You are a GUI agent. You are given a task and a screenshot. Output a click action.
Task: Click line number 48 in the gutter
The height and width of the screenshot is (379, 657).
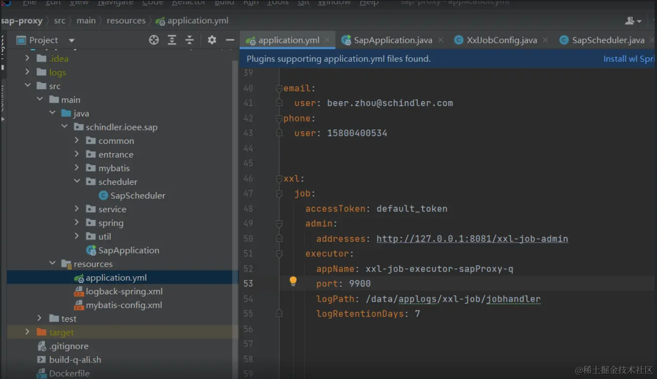[248, 208]
